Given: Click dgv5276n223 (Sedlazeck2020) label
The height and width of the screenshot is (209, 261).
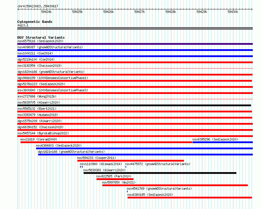Looking at the screenshot, I should pyautogui.click(x=41, y=84).
